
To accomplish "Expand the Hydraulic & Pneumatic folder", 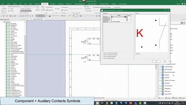I will (160, 80).
